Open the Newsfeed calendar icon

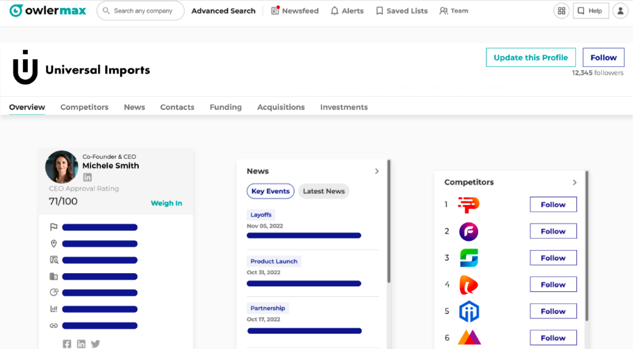(x=275, y=10)
